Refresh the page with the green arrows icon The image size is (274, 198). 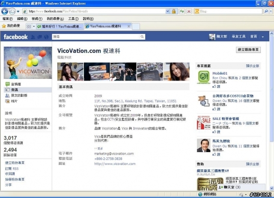point(182,12)
